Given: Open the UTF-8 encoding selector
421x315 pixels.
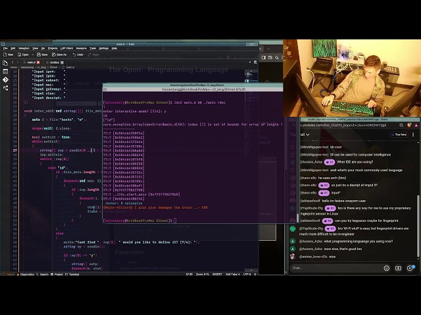Looking at the screenshot, I should 247,274.
